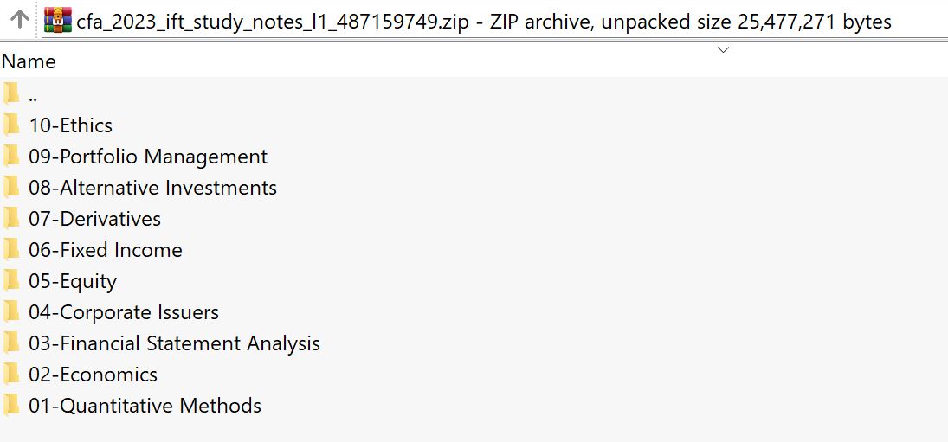Click the parent directory folder icon
This screenshot has height=442, width=948.
tap(12, 94)
